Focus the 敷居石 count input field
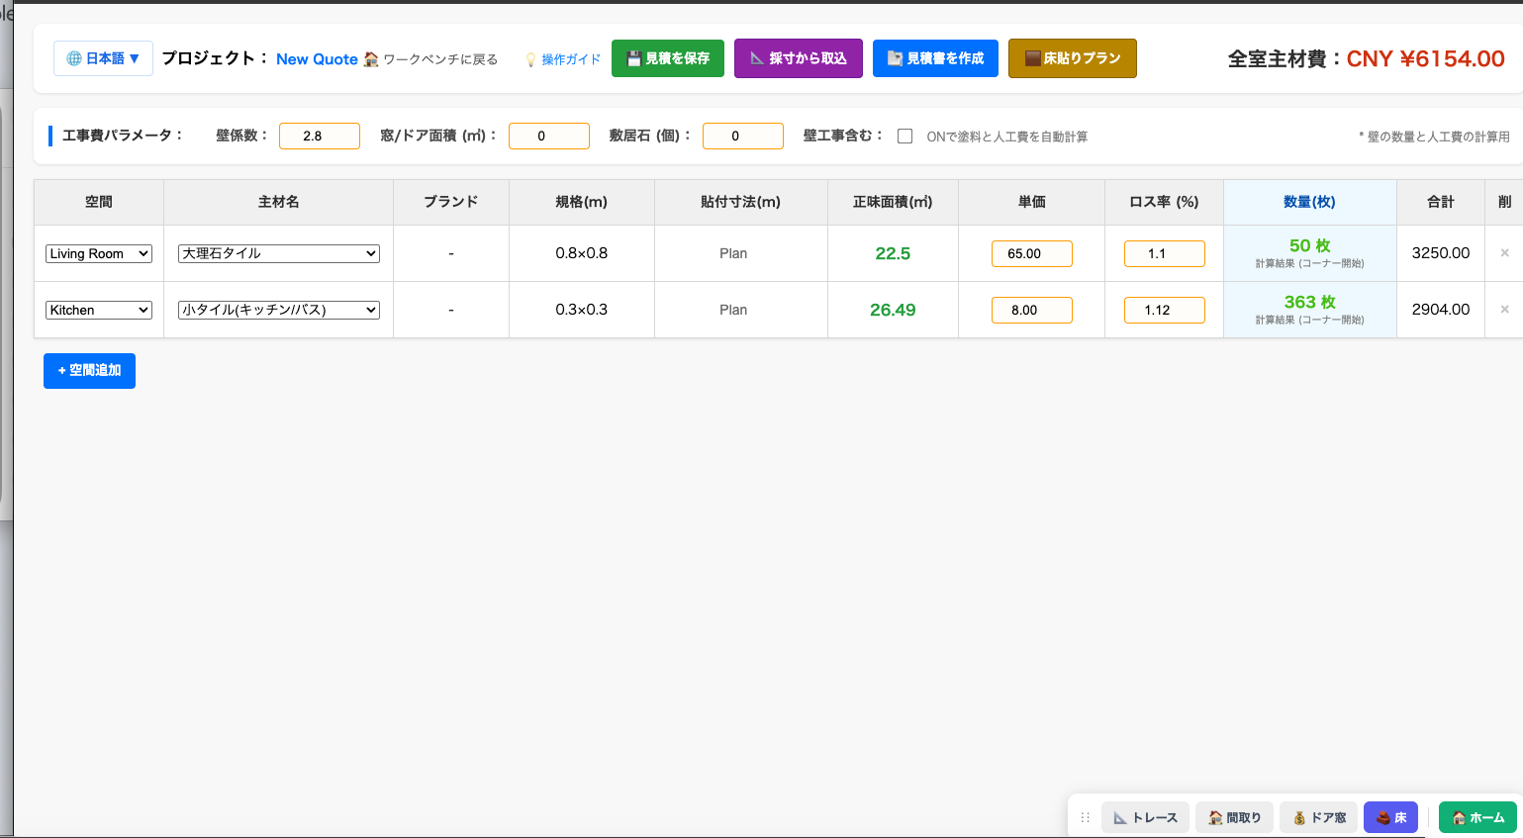 (743, 136)
